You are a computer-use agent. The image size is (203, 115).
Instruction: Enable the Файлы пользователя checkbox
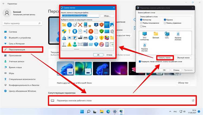pyautogui.click(x=141, y=23)
